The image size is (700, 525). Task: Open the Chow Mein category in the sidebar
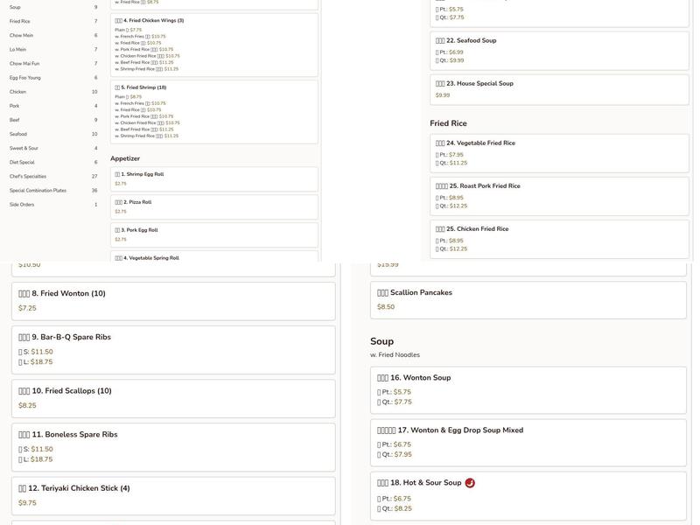click(x=22, y=36)
